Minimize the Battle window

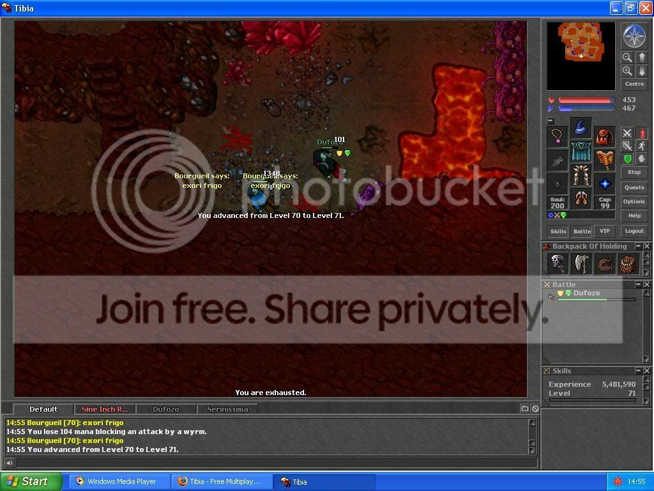(x=638, y=284)
